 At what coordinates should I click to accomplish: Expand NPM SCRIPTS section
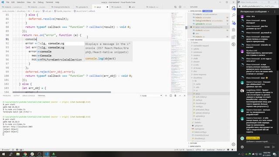[x=195, y=147]
